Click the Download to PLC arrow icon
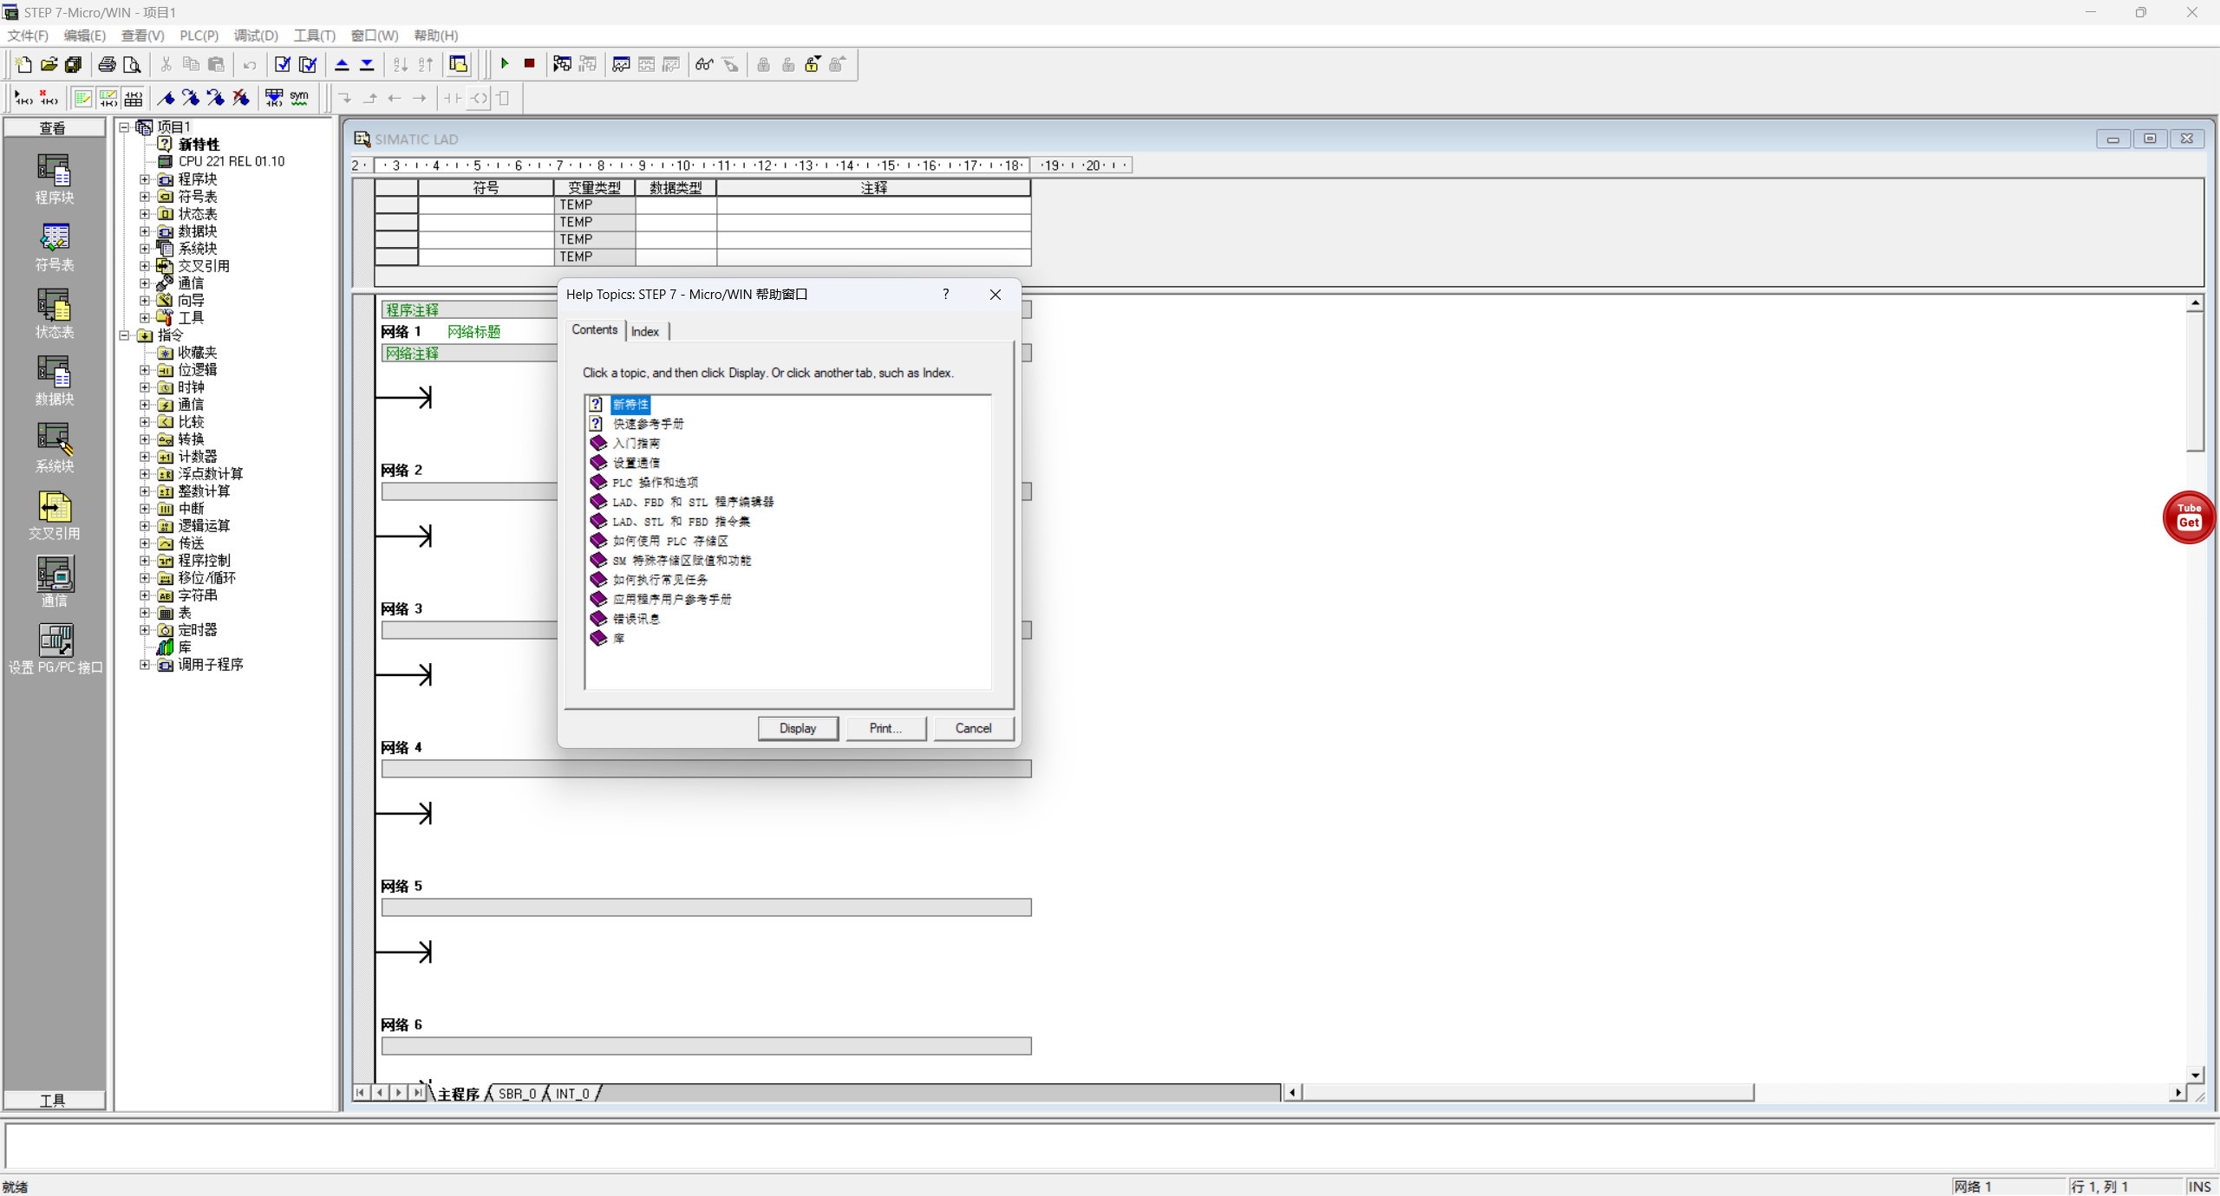Viewport: 2220px width, 1196px height. click(367, 64)
